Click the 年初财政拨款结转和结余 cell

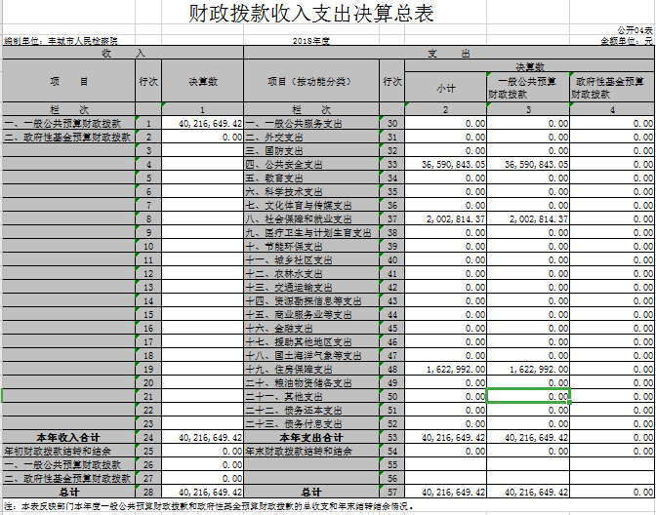68,451
